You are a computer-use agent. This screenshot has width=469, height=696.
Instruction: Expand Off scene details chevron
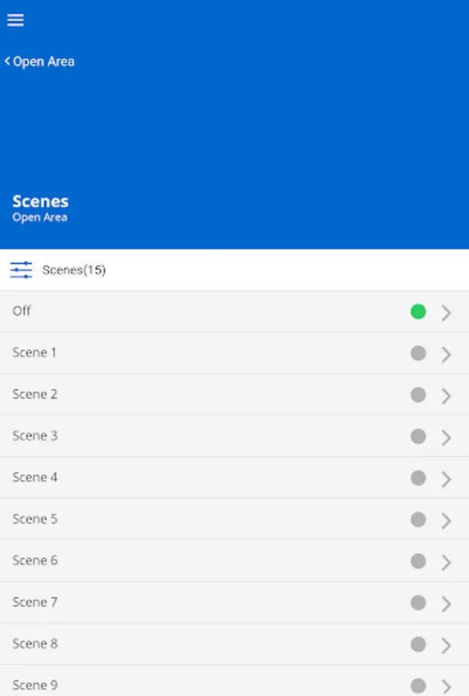pos(447,312)
